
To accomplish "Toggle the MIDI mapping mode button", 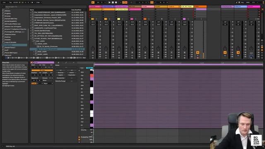I will 248,2.
